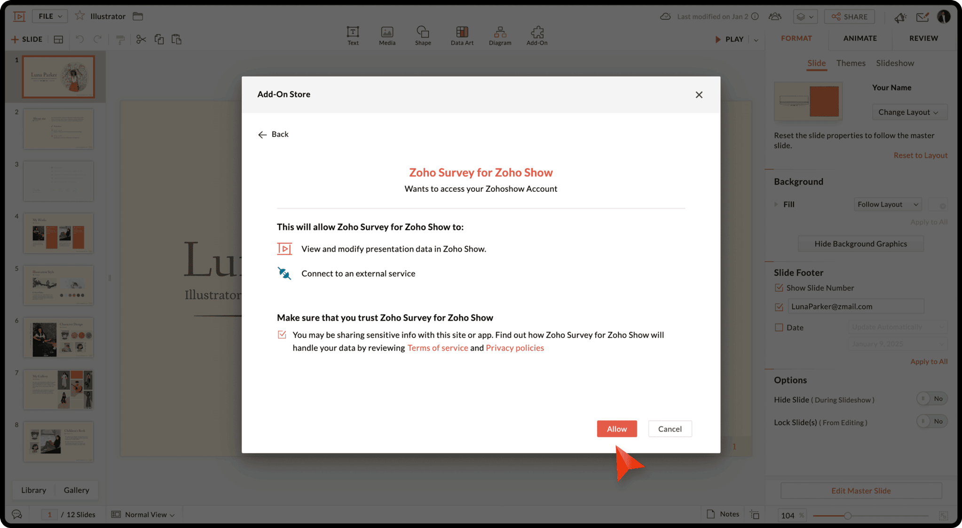The image size is (962, 528).
Task: Click the Allow button
Action: tap(616, 428)
